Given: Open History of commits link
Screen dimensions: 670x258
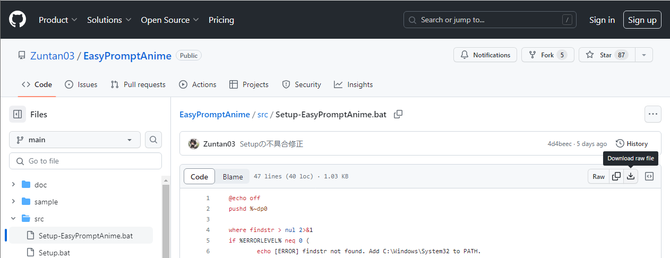Looking at the screenshot, I should (632, 144).
